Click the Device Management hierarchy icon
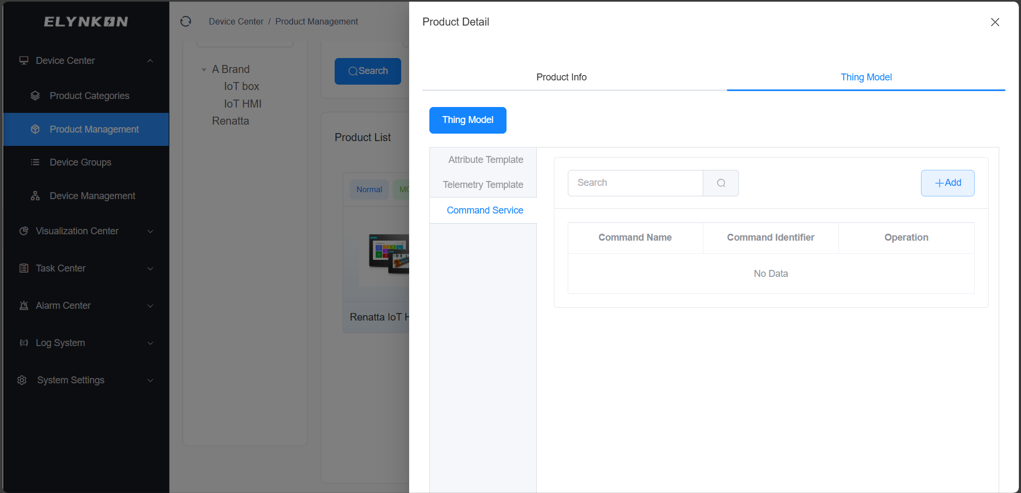 point(35,196)
